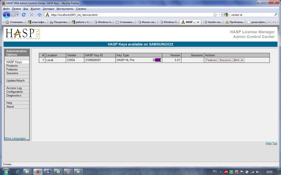The width and height of the screenshot is (281, 175).
Task: Click the Sessions action button in key row
Action: pyautogui.click(x=225, y=60)
